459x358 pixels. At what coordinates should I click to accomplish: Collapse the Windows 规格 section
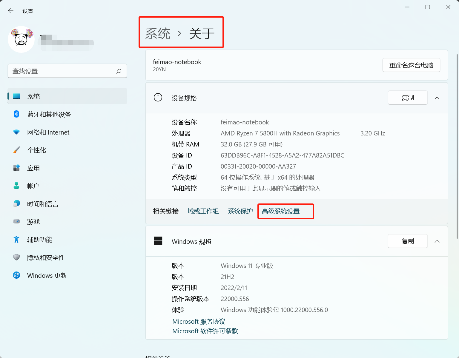point(437,241)
